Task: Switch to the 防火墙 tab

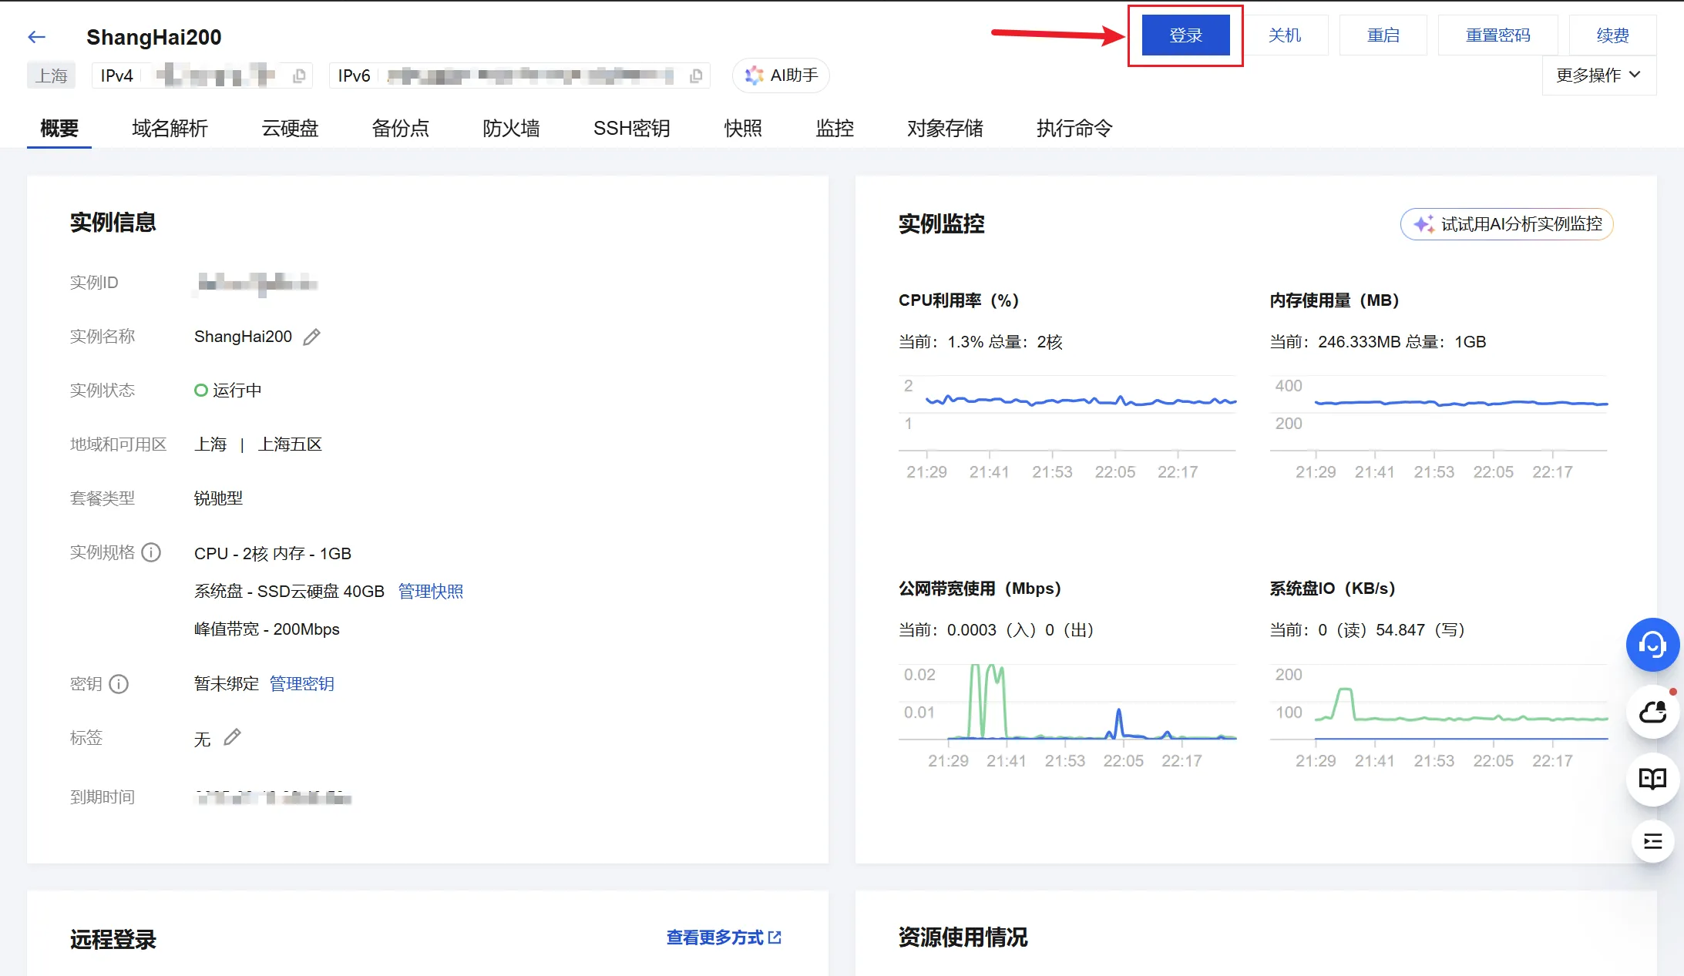Action: click(510, 128)
